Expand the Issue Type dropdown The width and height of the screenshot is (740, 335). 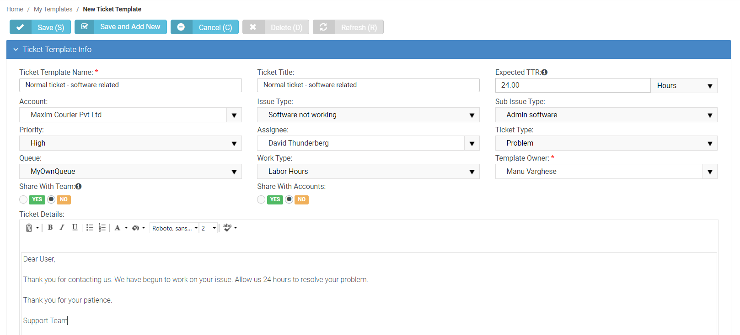pyautogui.click(x=368, y=115)
